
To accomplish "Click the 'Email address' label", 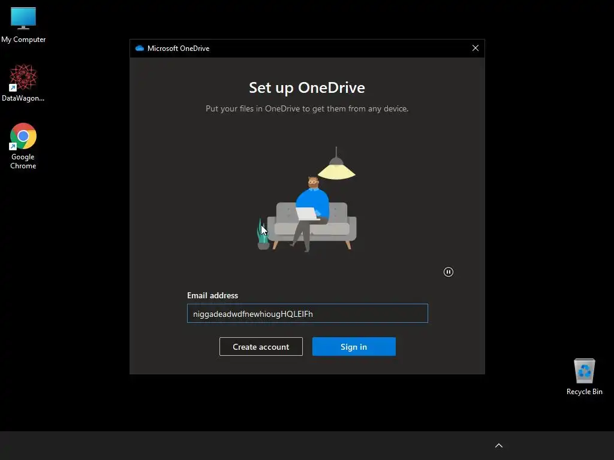I will point(213,295).
